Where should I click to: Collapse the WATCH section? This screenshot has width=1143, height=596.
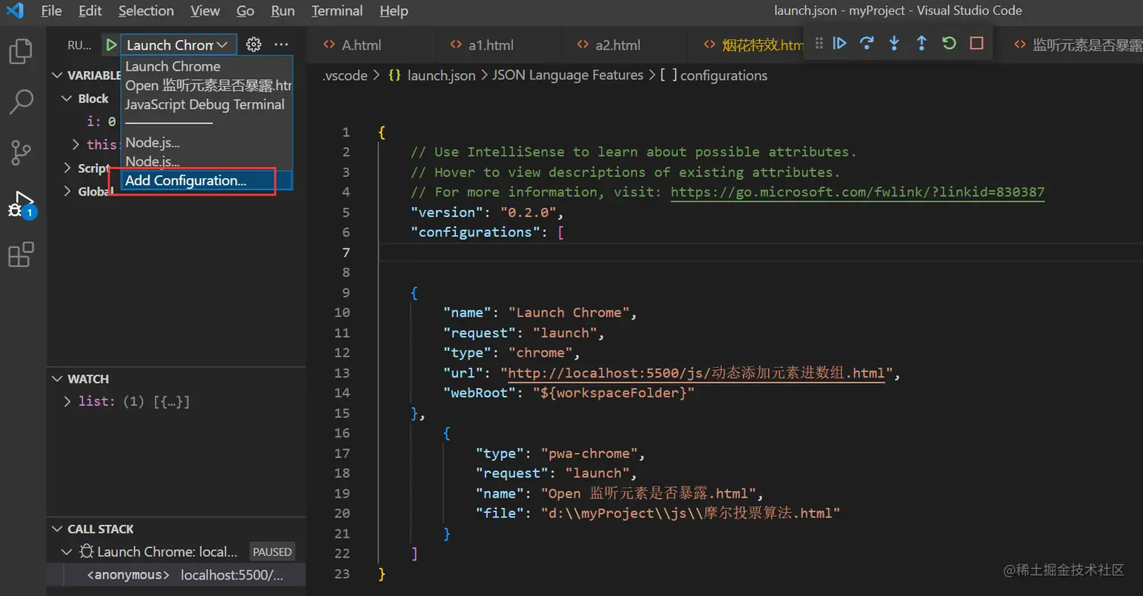57,379
